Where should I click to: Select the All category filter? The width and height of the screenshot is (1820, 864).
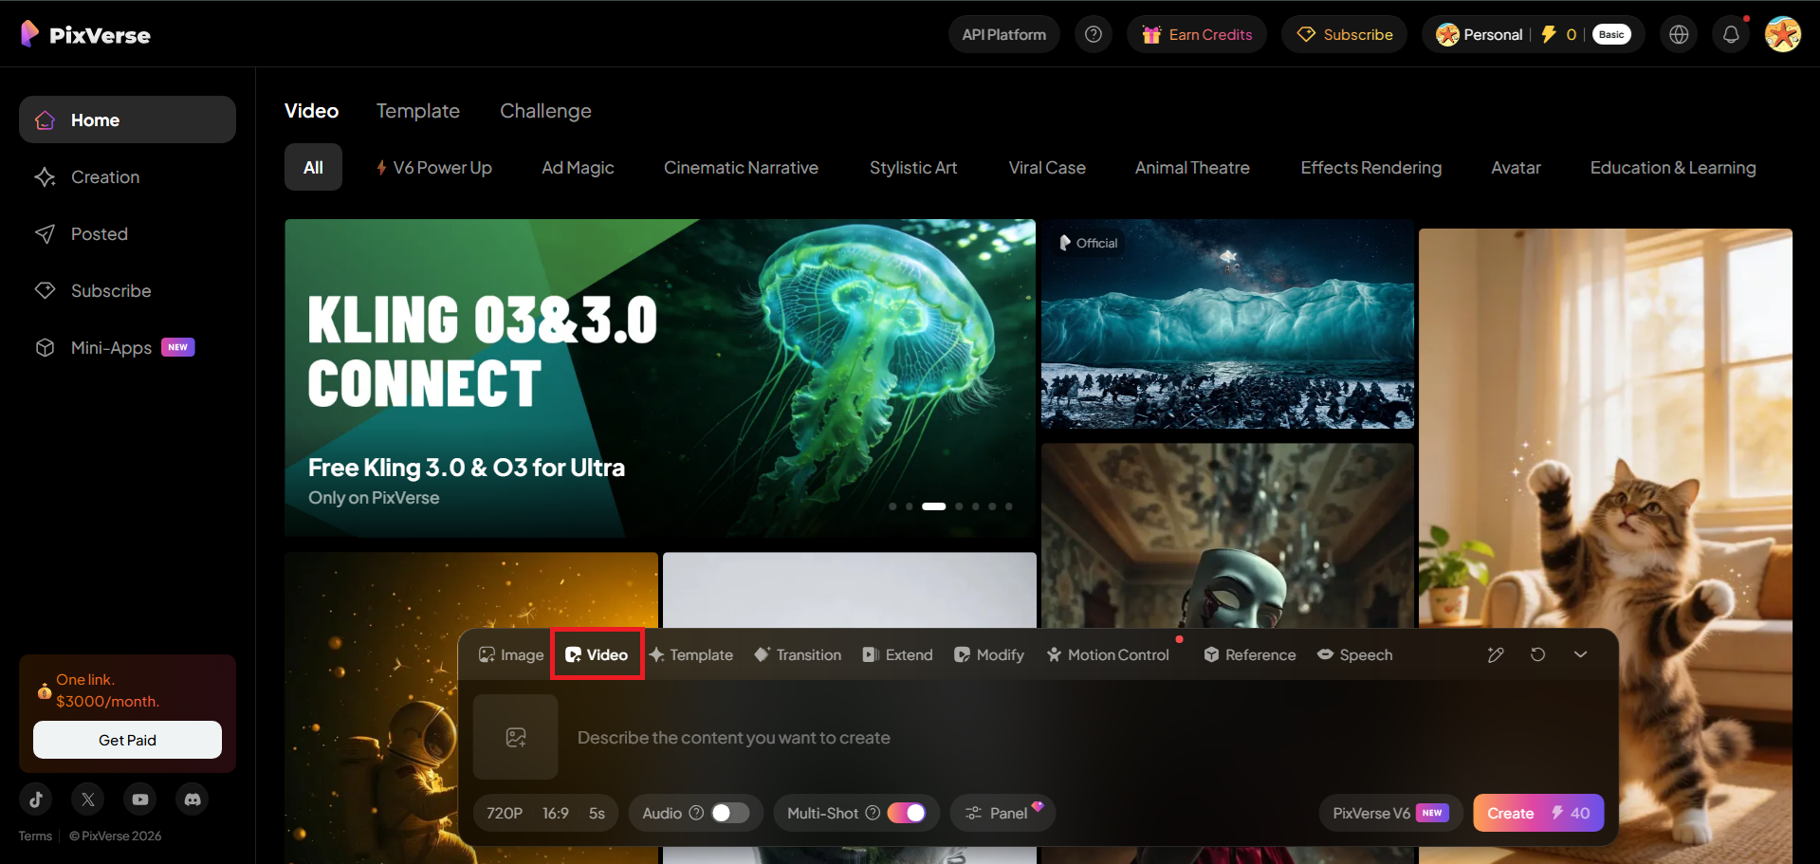313,167
